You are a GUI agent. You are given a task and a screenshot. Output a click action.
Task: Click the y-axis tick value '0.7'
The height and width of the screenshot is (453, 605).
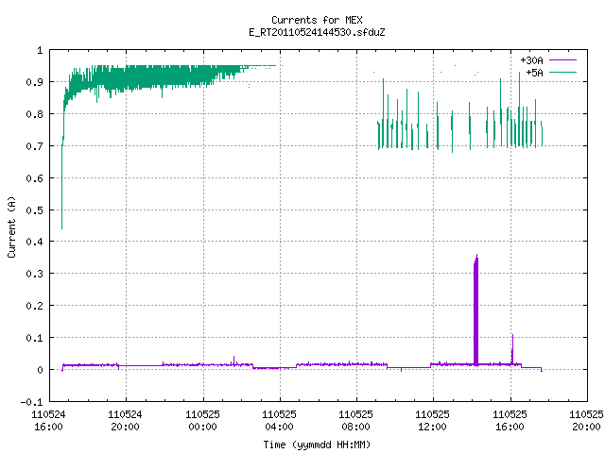point(34,146)
